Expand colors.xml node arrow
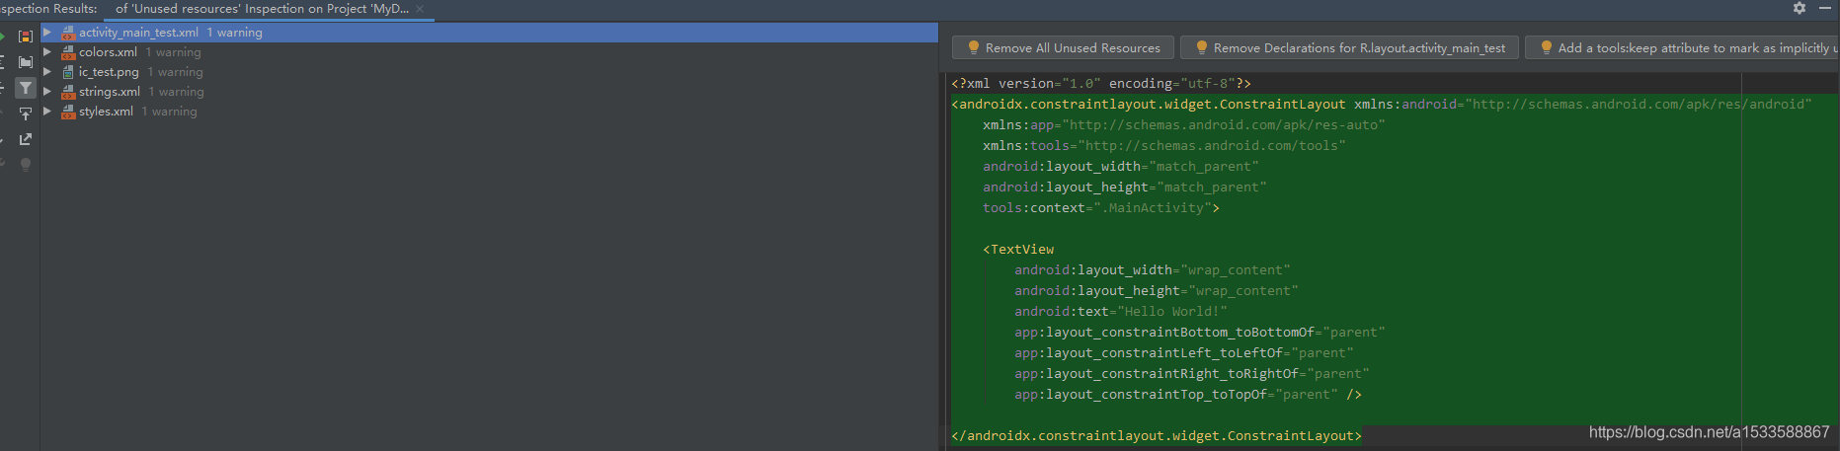This screenshot has width=1840, height=451. (46, 52)
